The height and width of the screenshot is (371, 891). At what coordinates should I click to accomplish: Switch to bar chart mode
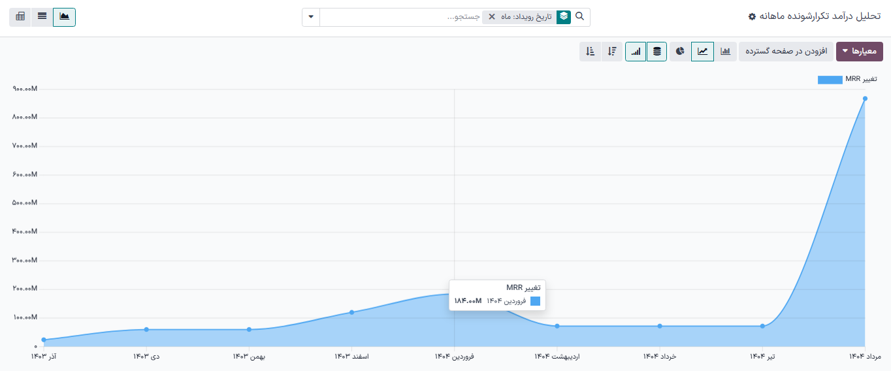click(x=726, y=52)
